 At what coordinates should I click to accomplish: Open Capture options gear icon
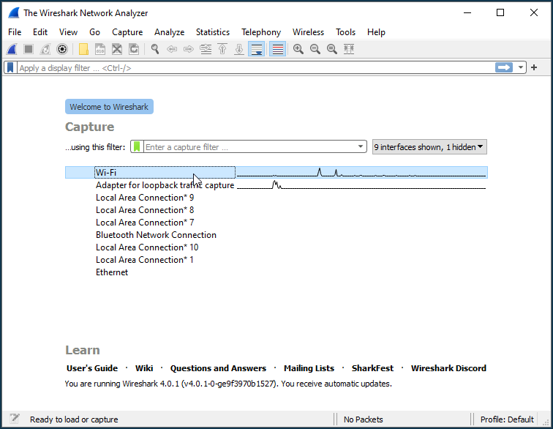[x=62, y=49]
